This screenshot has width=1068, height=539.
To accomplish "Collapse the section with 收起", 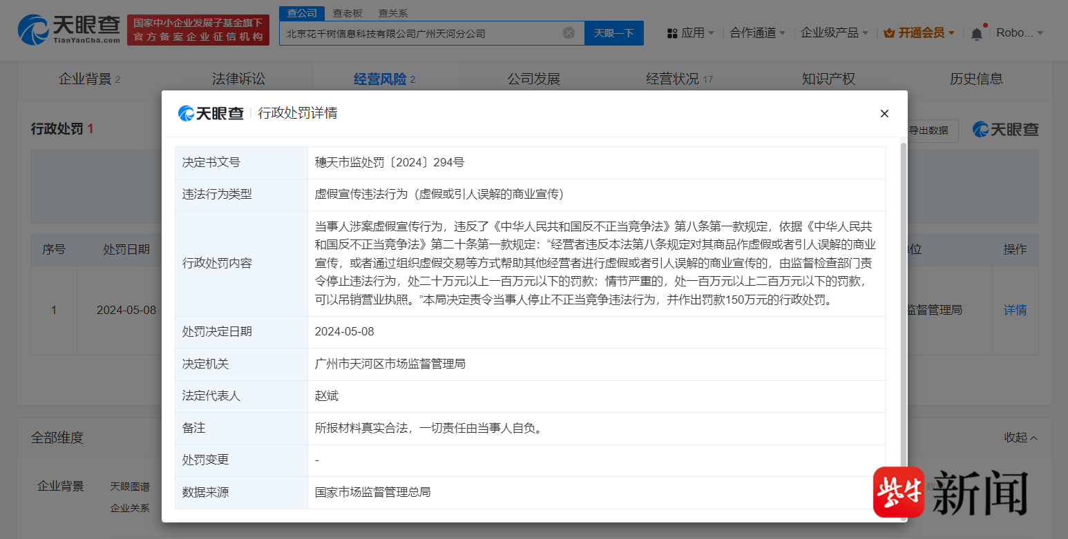I will (x=1021, y=438).
